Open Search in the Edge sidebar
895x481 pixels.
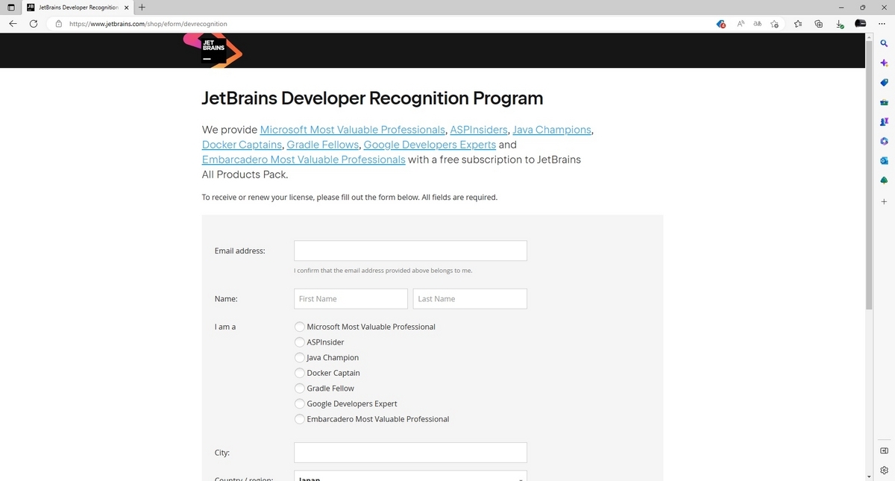click(884, 43)
